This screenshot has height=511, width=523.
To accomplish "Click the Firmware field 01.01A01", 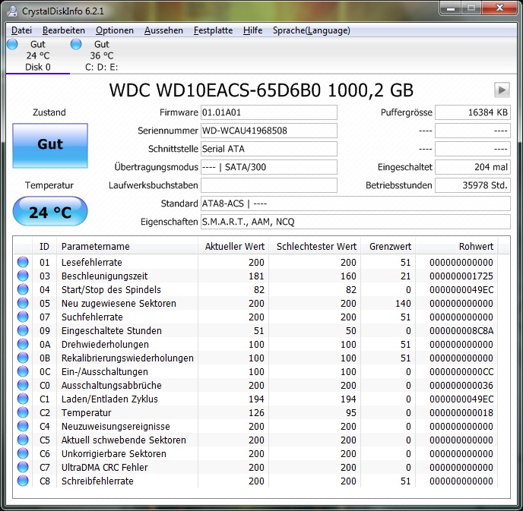I will 269,112.
